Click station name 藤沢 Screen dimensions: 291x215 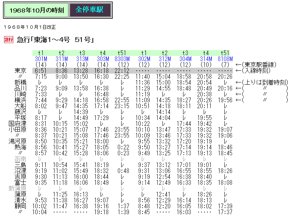tap(20, 112)
